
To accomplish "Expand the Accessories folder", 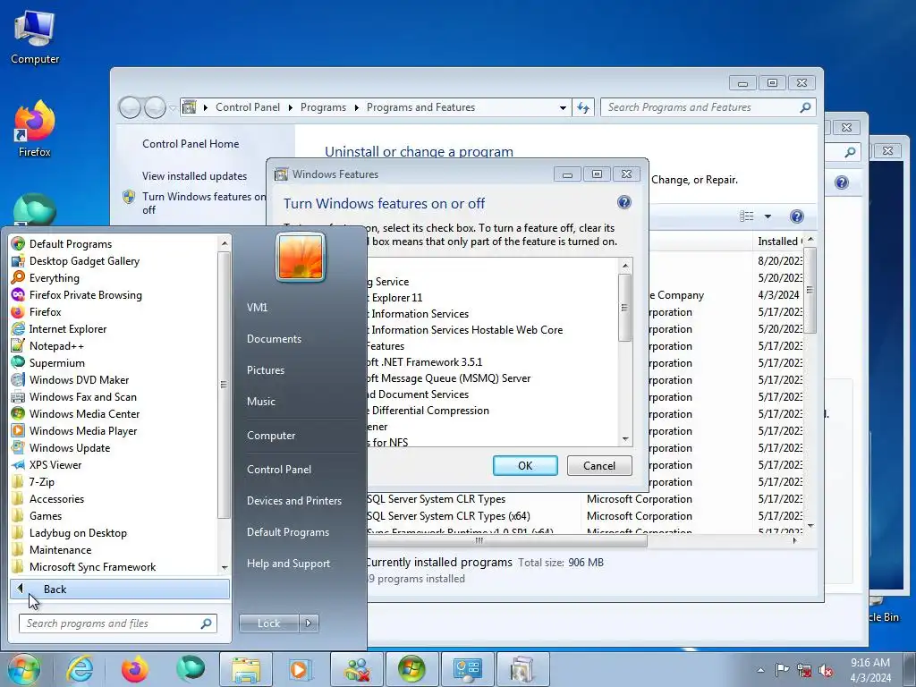I will 48,498.
